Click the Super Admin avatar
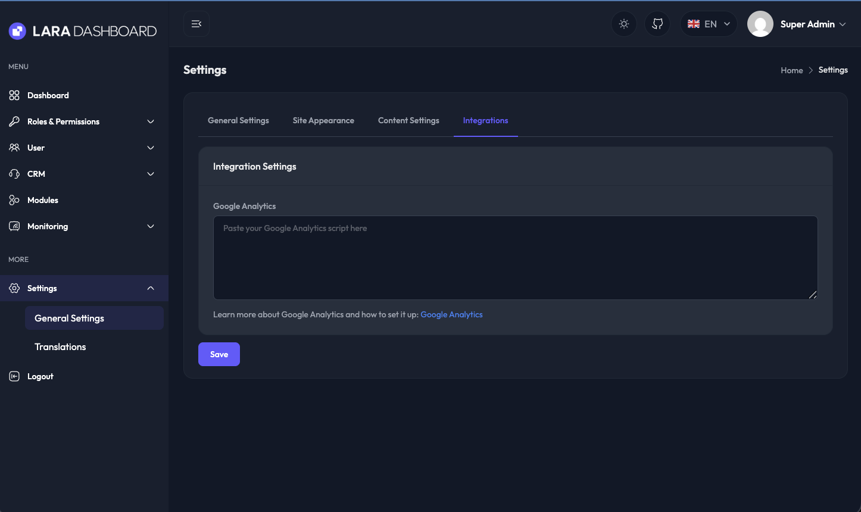 tap(760, 24)
